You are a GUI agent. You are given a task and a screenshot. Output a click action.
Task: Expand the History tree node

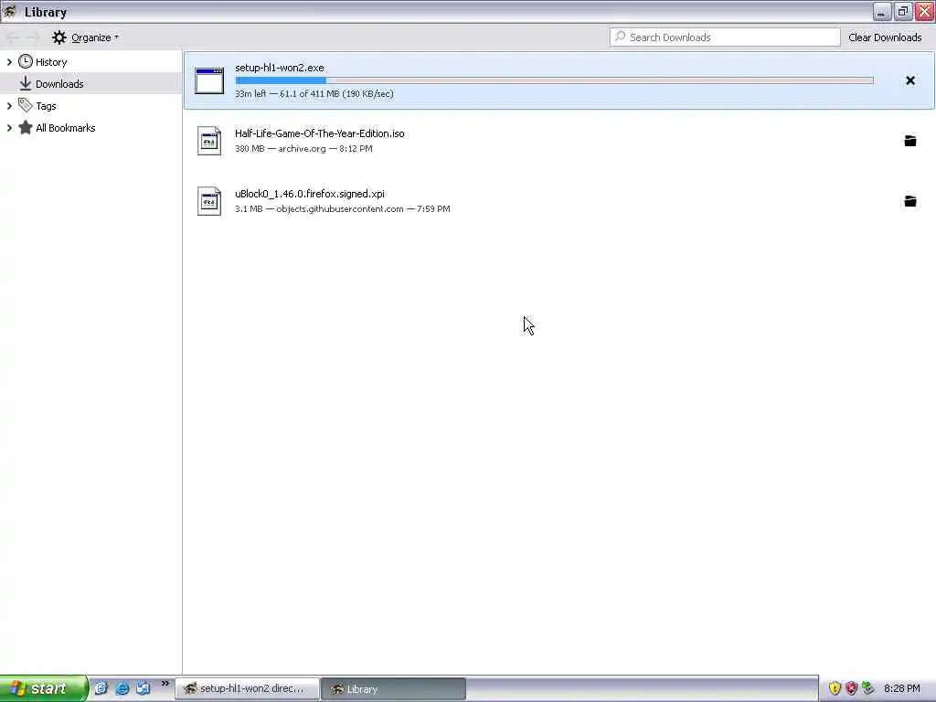tap(9, 61)
